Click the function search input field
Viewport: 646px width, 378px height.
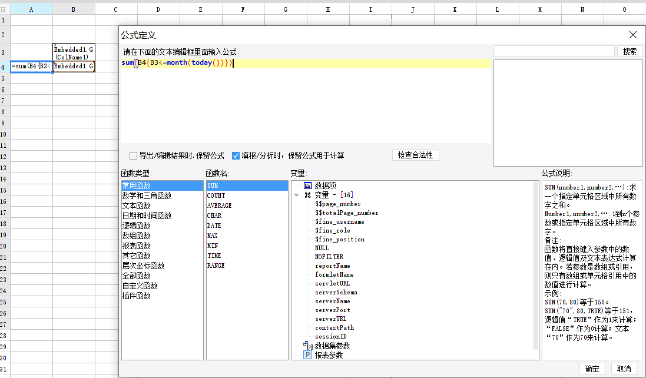(x=554, y=51)
